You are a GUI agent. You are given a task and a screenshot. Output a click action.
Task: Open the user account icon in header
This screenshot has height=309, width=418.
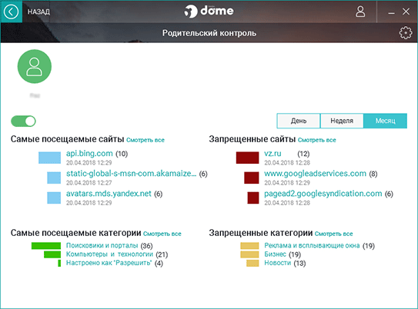(360, 12)
